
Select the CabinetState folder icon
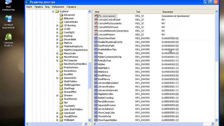pyautogui.click(x=61, y=22)
